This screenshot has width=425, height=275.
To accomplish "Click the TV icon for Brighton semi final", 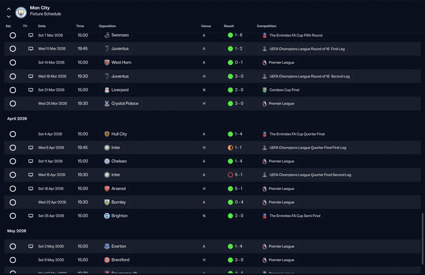I will point(31,216).
